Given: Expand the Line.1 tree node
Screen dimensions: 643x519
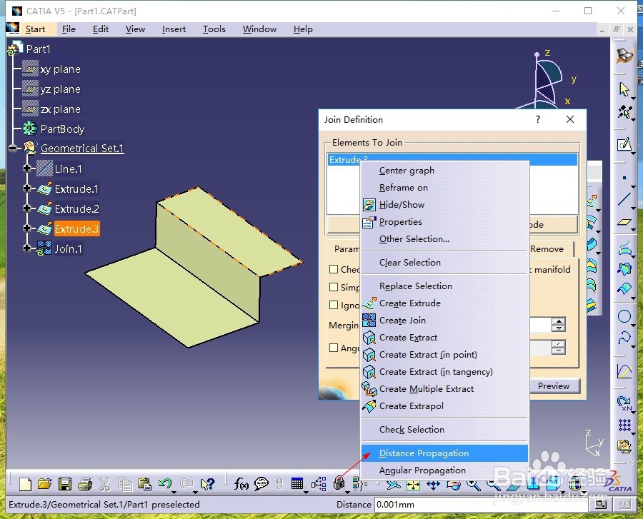Looking at the screenshot, I should coord(27,168).
